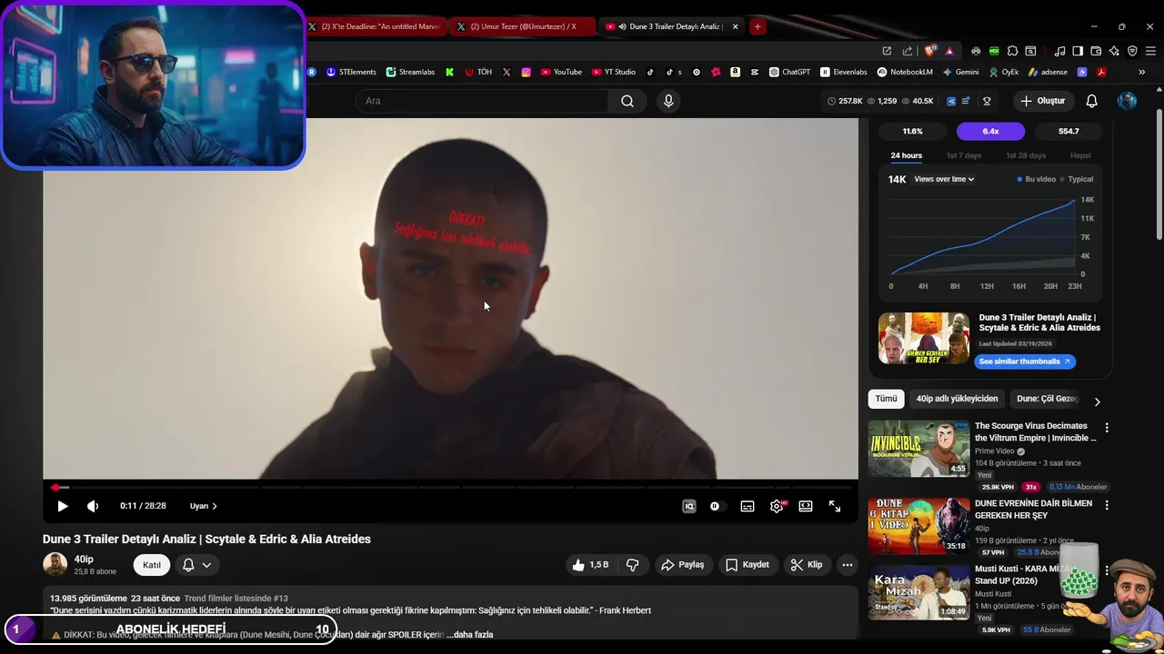
Task: Save the video with Kaydet
Action: pyautogui.click(x=747, y=565)
